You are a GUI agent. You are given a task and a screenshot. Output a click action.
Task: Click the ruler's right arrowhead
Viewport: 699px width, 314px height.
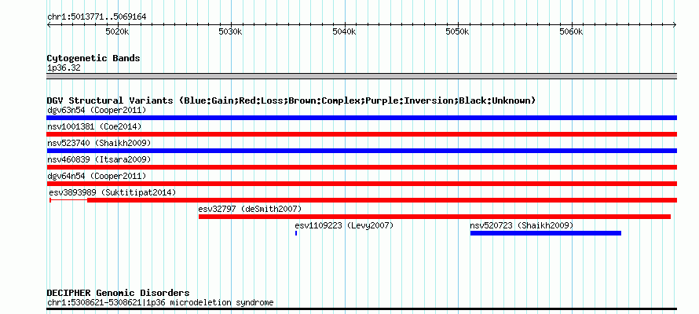[x=675, y=25]
